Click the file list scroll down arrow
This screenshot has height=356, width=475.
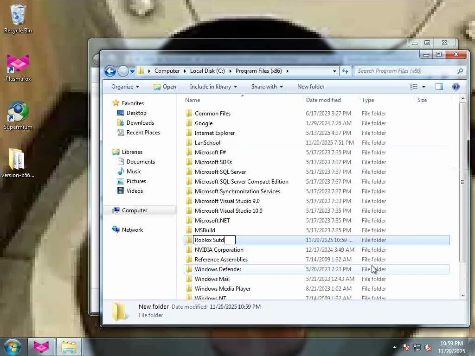click(462, 295)
